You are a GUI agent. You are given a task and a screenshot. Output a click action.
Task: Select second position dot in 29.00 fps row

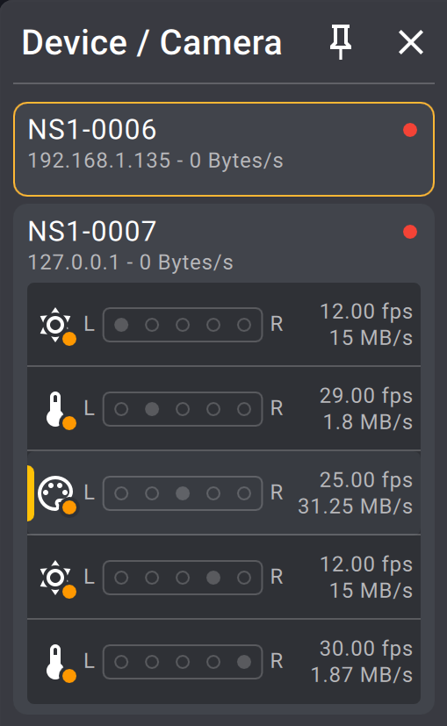click(x=152, y=409)
